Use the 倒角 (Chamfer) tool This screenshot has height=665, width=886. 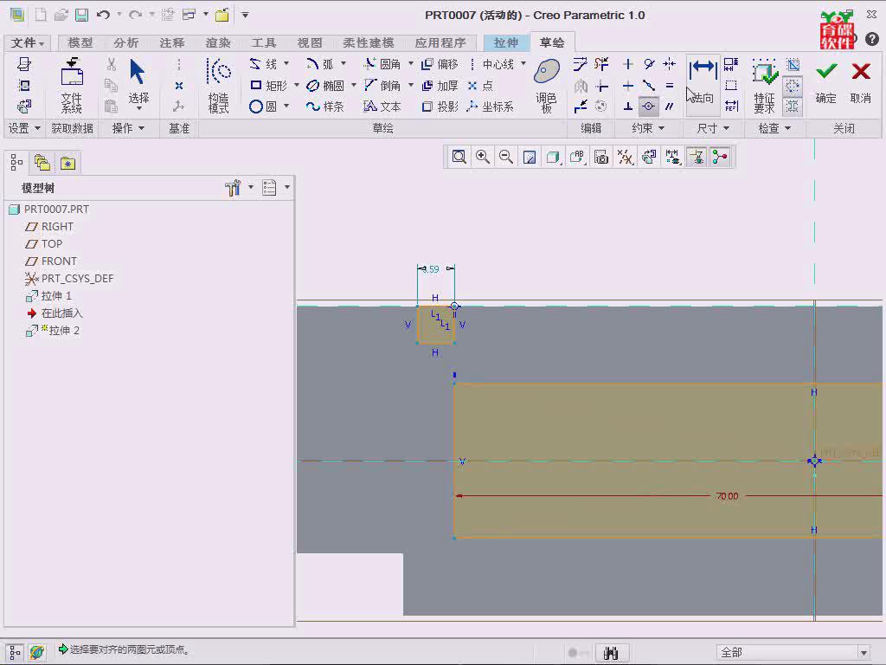click(x=382, y=86)
